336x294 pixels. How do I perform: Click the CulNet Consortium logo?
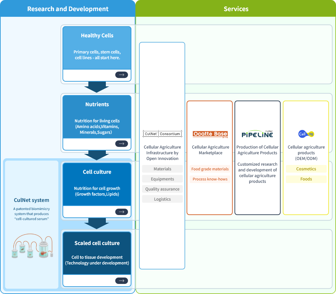162,134
